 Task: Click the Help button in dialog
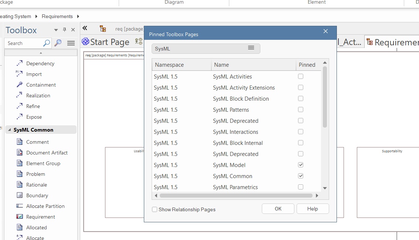(312, 209)
